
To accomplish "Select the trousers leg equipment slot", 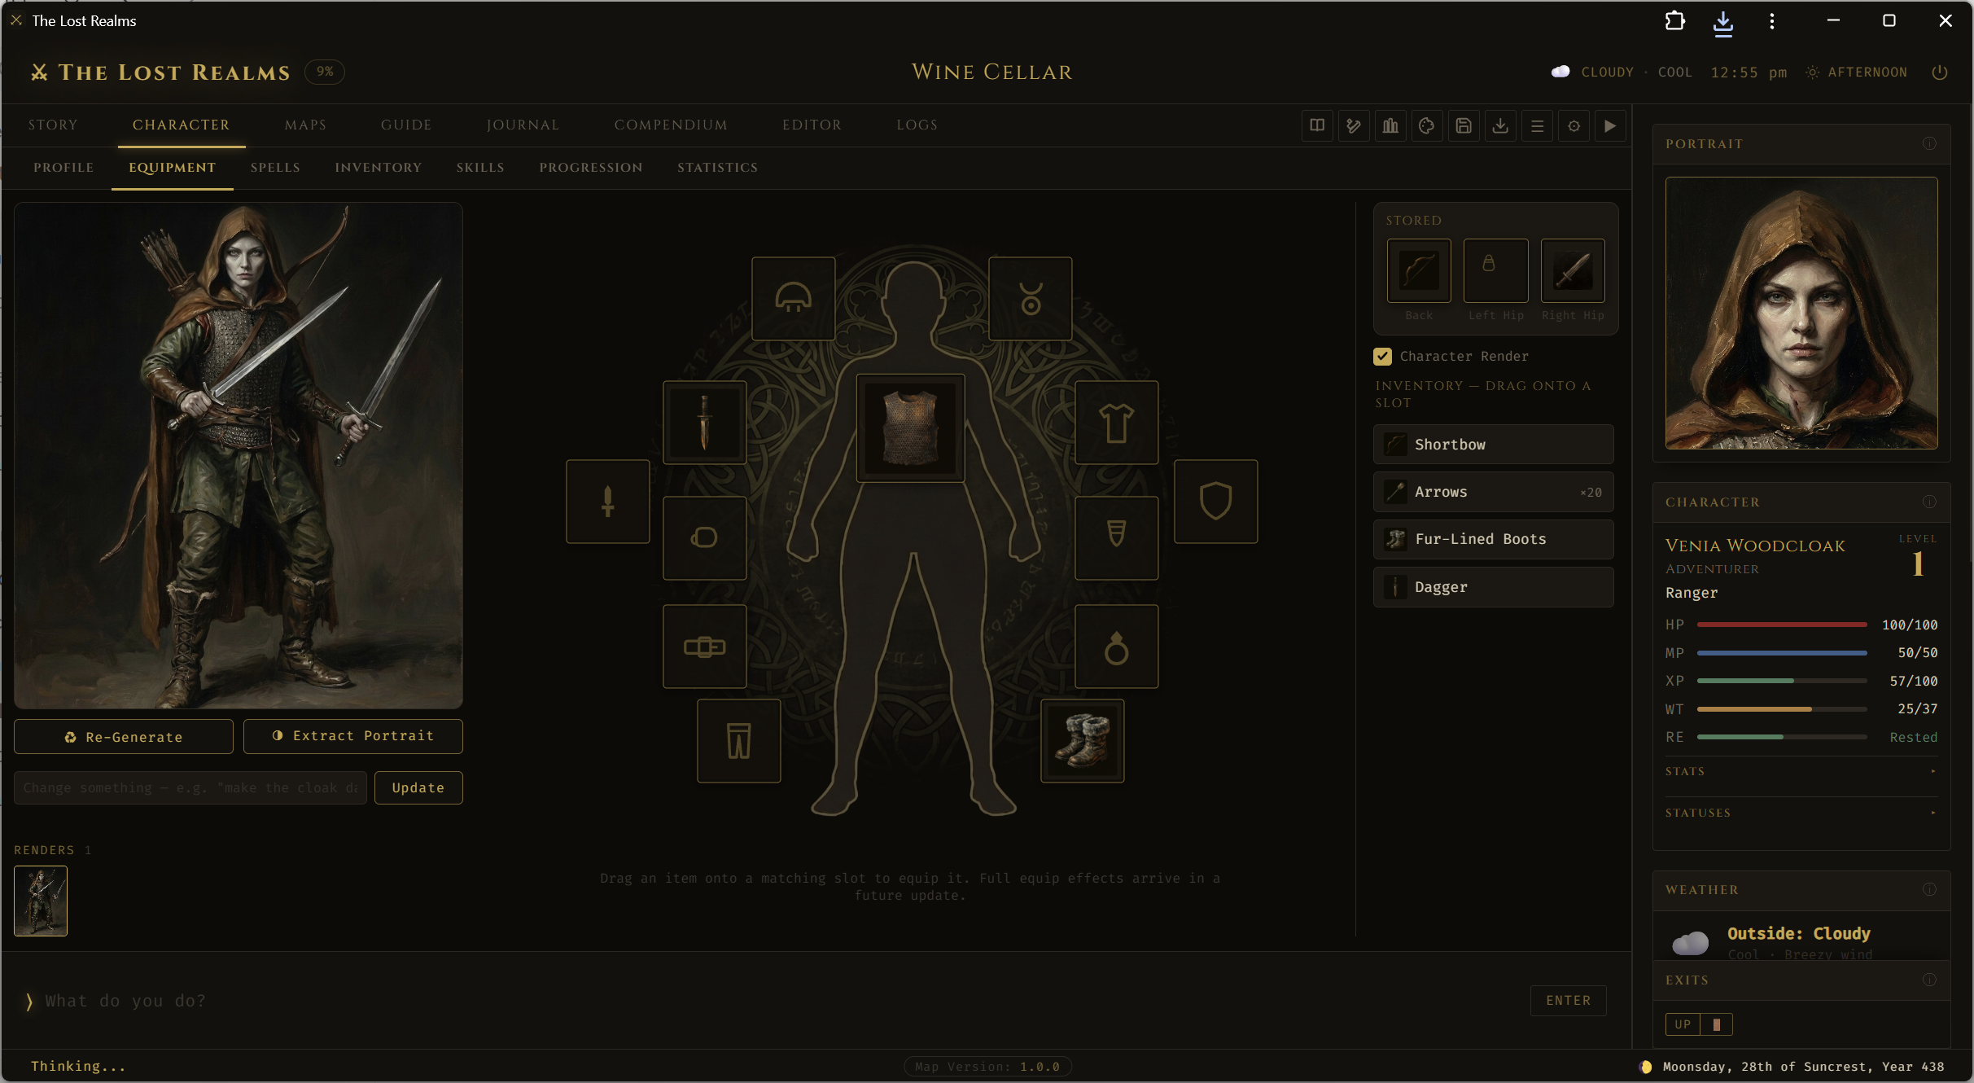I will tap(738, 740).
